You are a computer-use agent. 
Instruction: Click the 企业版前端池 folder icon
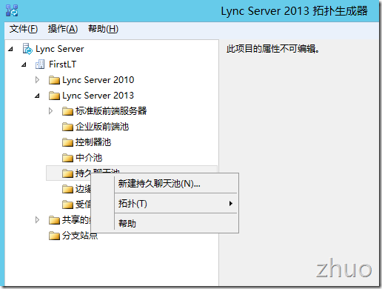pyautogui.click(x=67, y=127)
